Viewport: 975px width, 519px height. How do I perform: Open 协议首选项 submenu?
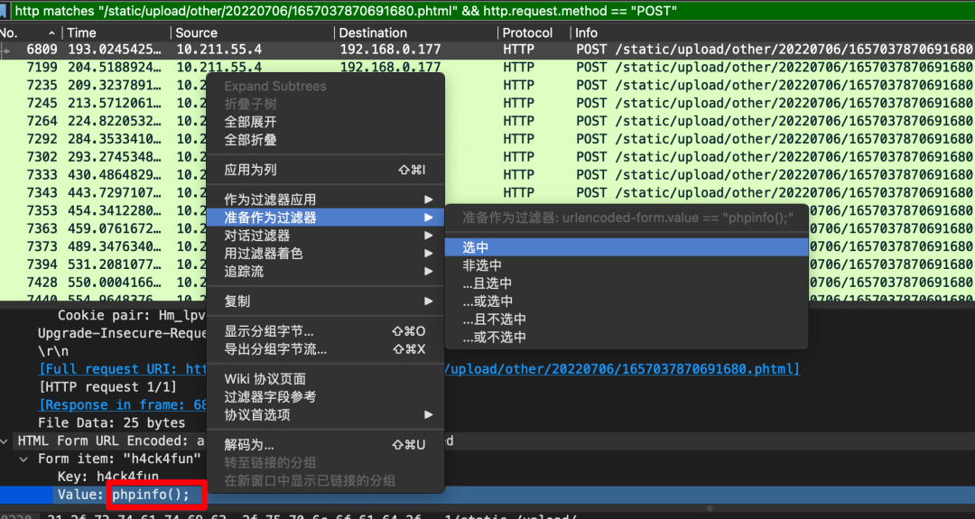tap(326, 414)
